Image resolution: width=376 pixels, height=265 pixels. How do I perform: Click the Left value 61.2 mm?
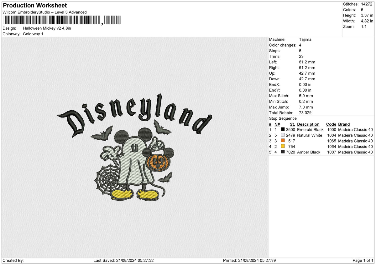[x=307, y=62]
